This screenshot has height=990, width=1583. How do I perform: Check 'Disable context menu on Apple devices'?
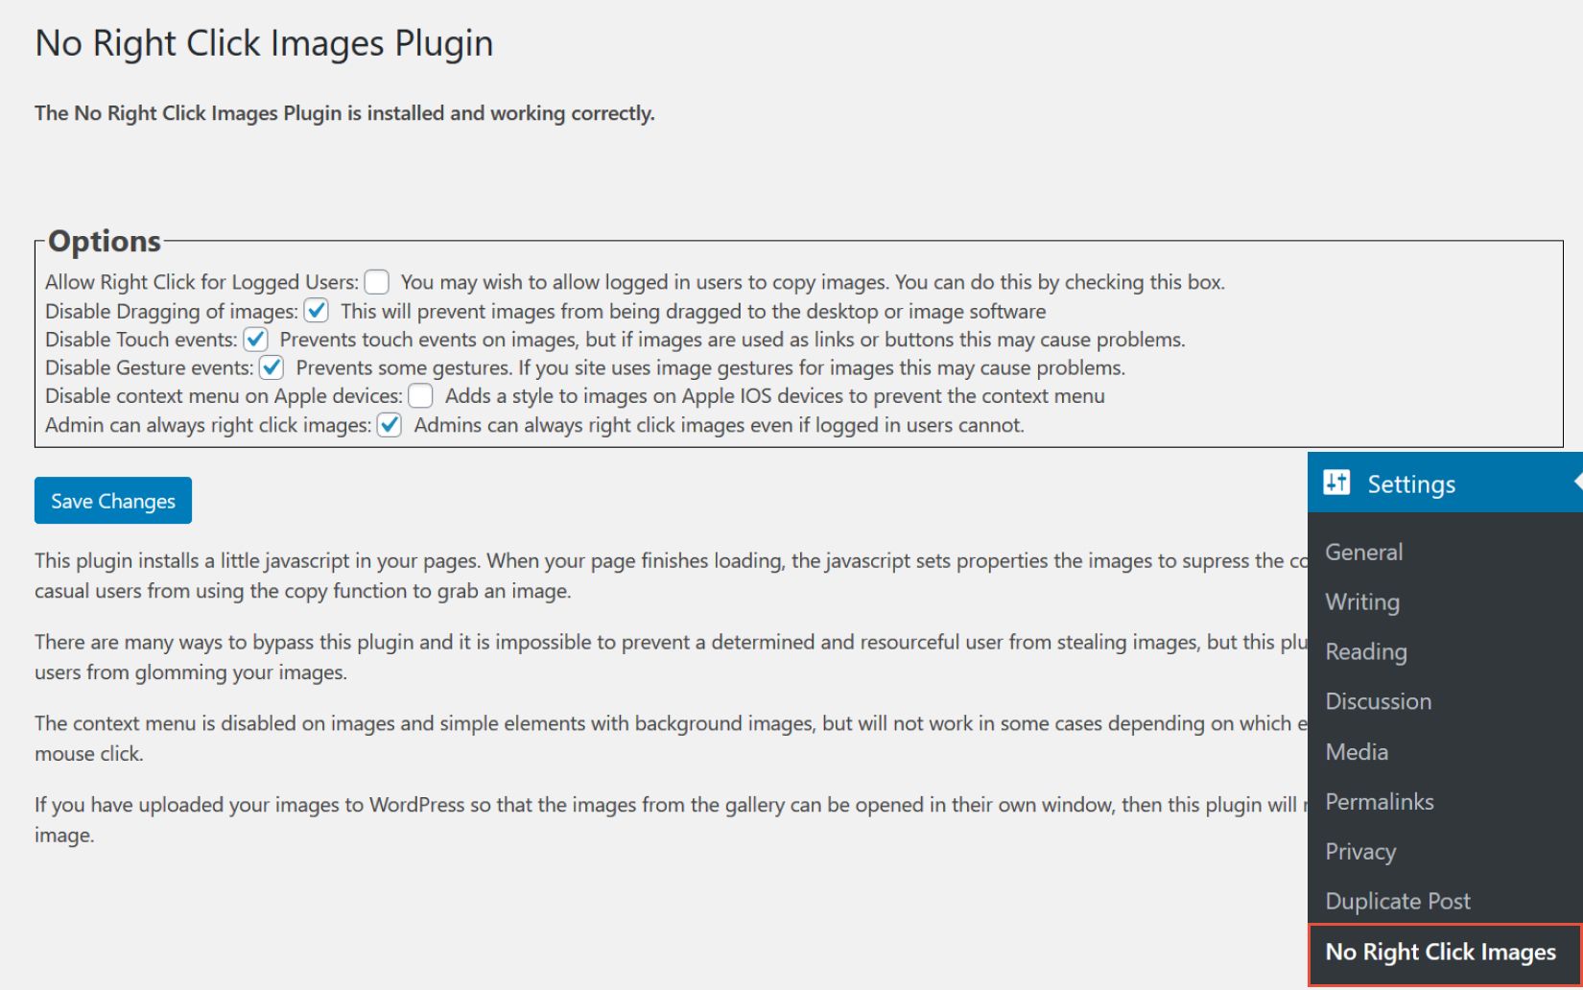pyautogui.click(x=420, y=395)
